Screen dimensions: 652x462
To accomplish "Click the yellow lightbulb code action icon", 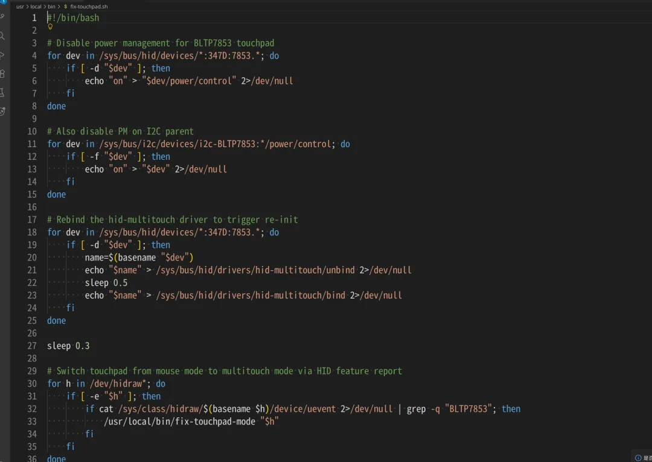I will (50, 27).
